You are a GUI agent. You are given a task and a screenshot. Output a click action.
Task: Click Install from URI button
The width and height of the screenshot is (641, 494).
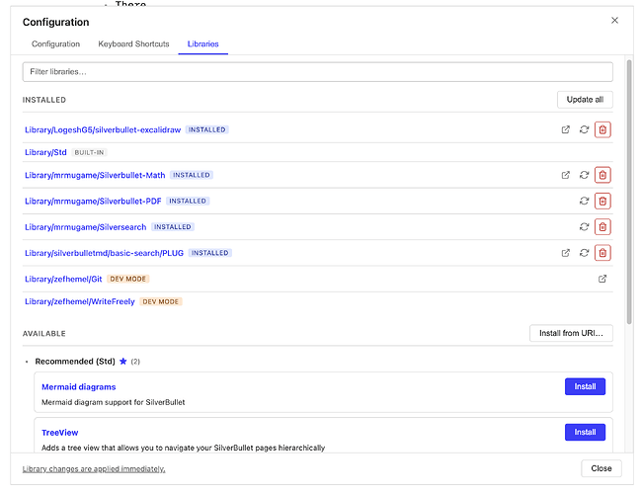coord(571,333)
